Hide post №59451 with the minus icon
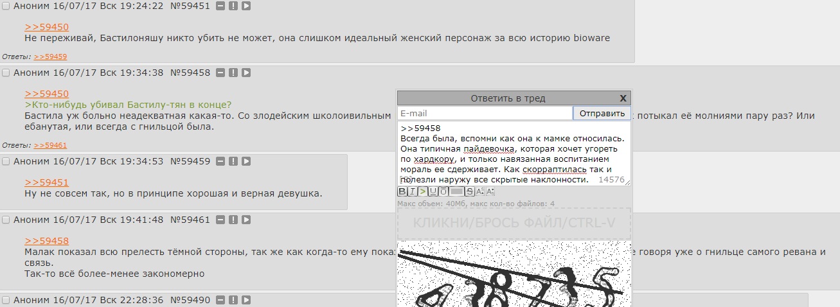Image resolution: width=840 pixels, height=307 pixels. tap(220, 6)
